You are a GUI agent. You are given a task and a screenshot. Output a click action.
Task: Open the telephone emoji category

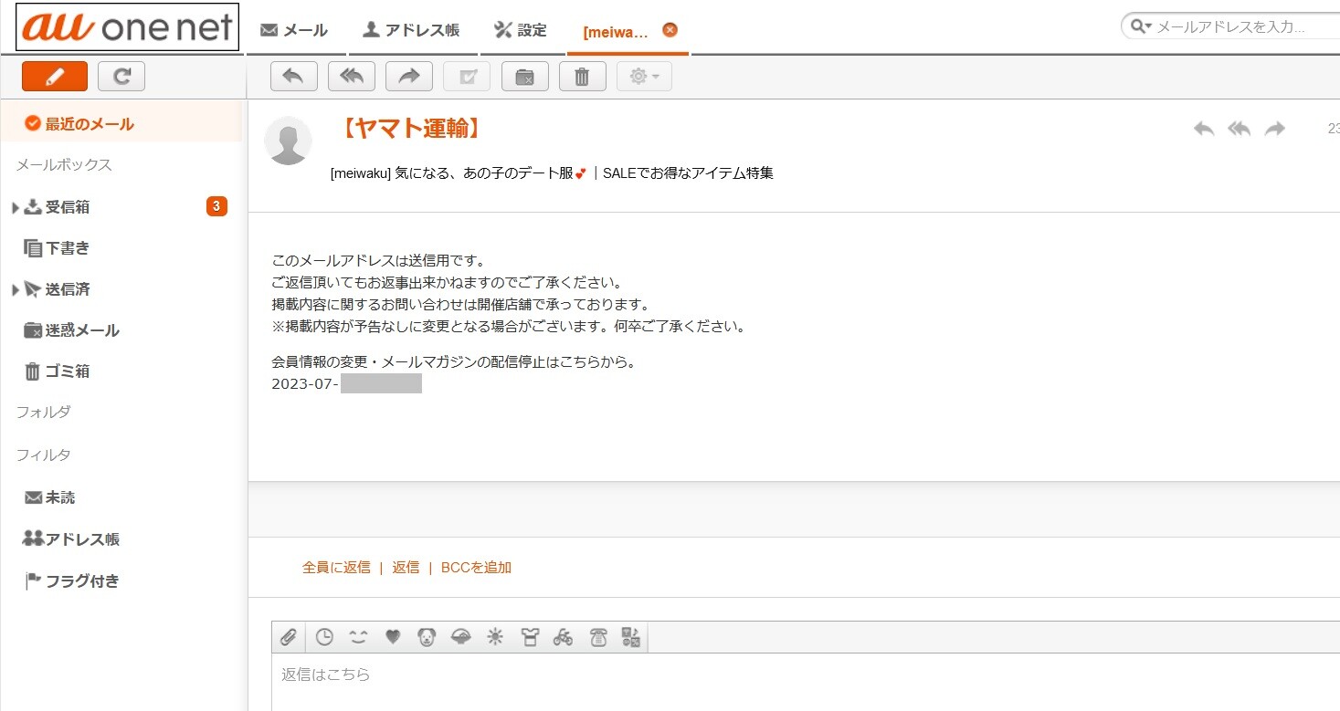point(598,637)
